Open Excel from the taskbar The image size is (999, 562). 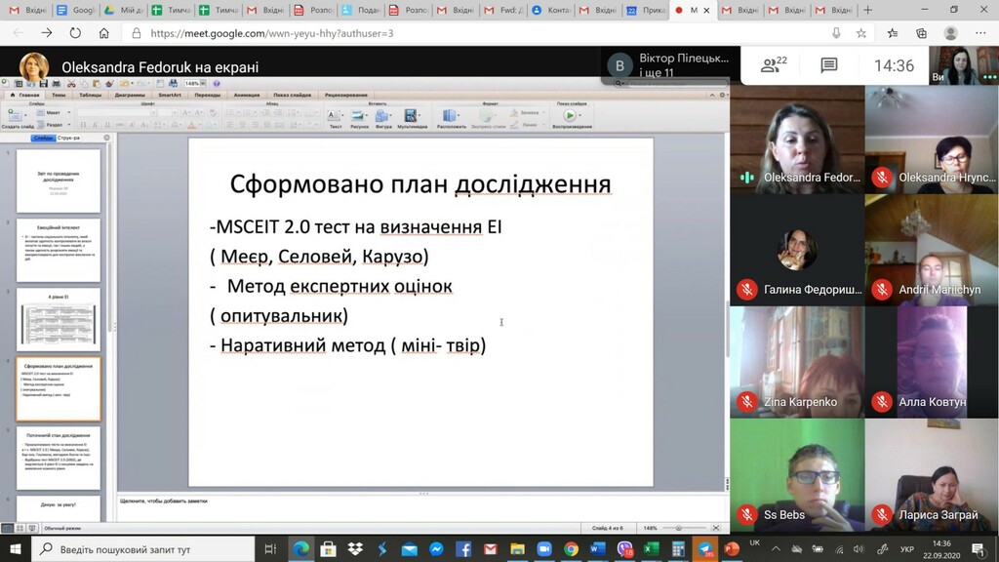(x=652, y=549)
